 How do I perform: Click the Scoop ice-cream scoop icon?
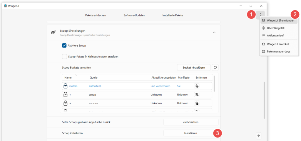(53, 32)
